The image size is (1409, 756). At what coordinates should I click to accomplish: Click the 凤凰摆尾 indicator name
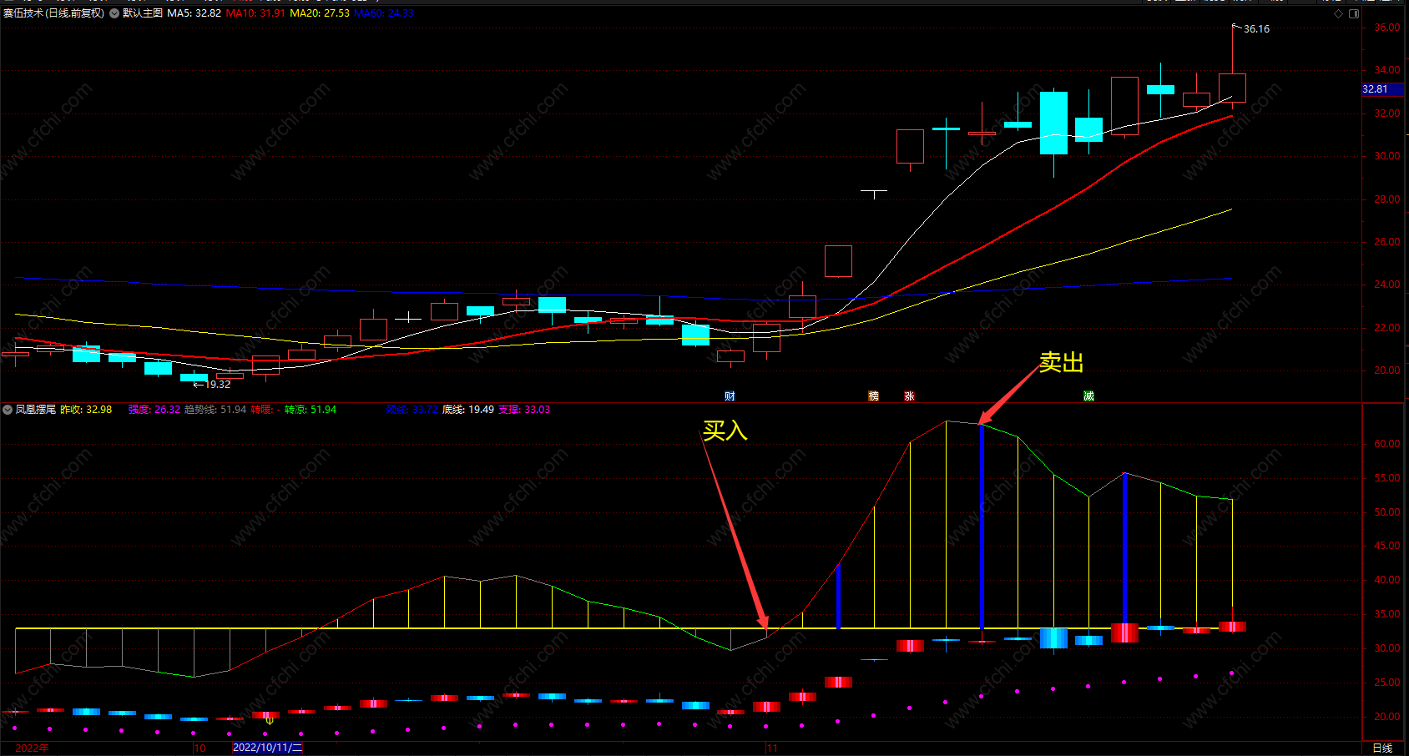35,410
